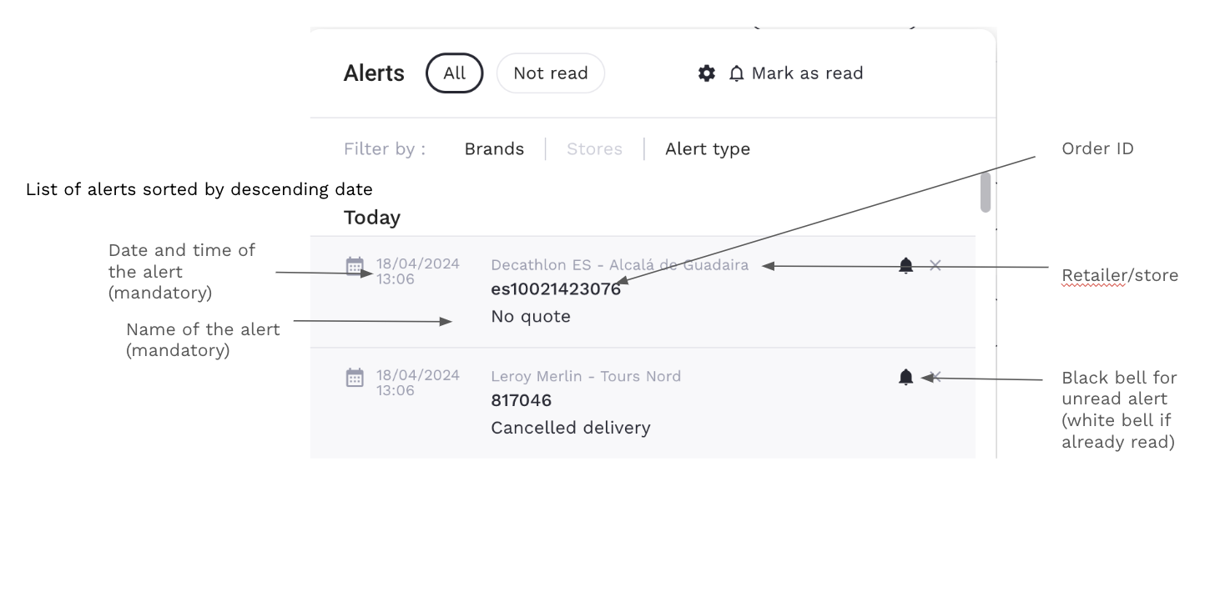This screenshot has width=1210, height=592.
Task: Toggle black bell on Leroy Merlin alert
Action: click(x=906, y=378)
